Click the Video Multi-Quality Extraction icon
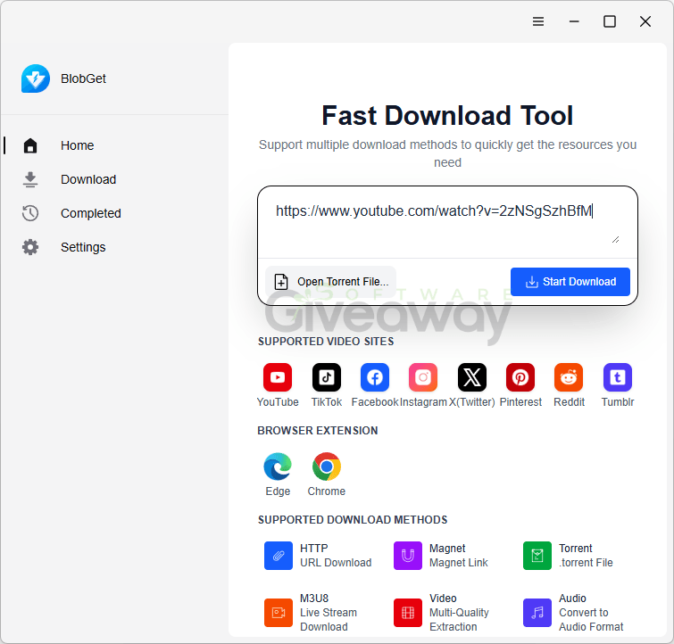 407,613
